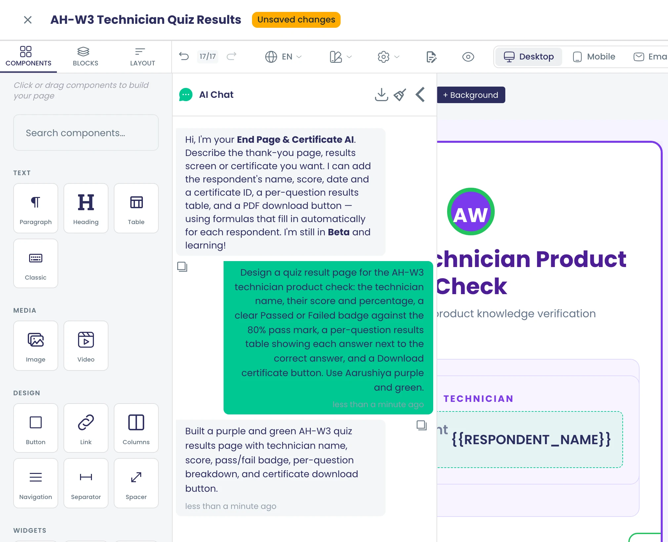668x542 pixels.
Task: Expand the theme design dropdown
Action: pyautogui.click(x=341, y=57)
